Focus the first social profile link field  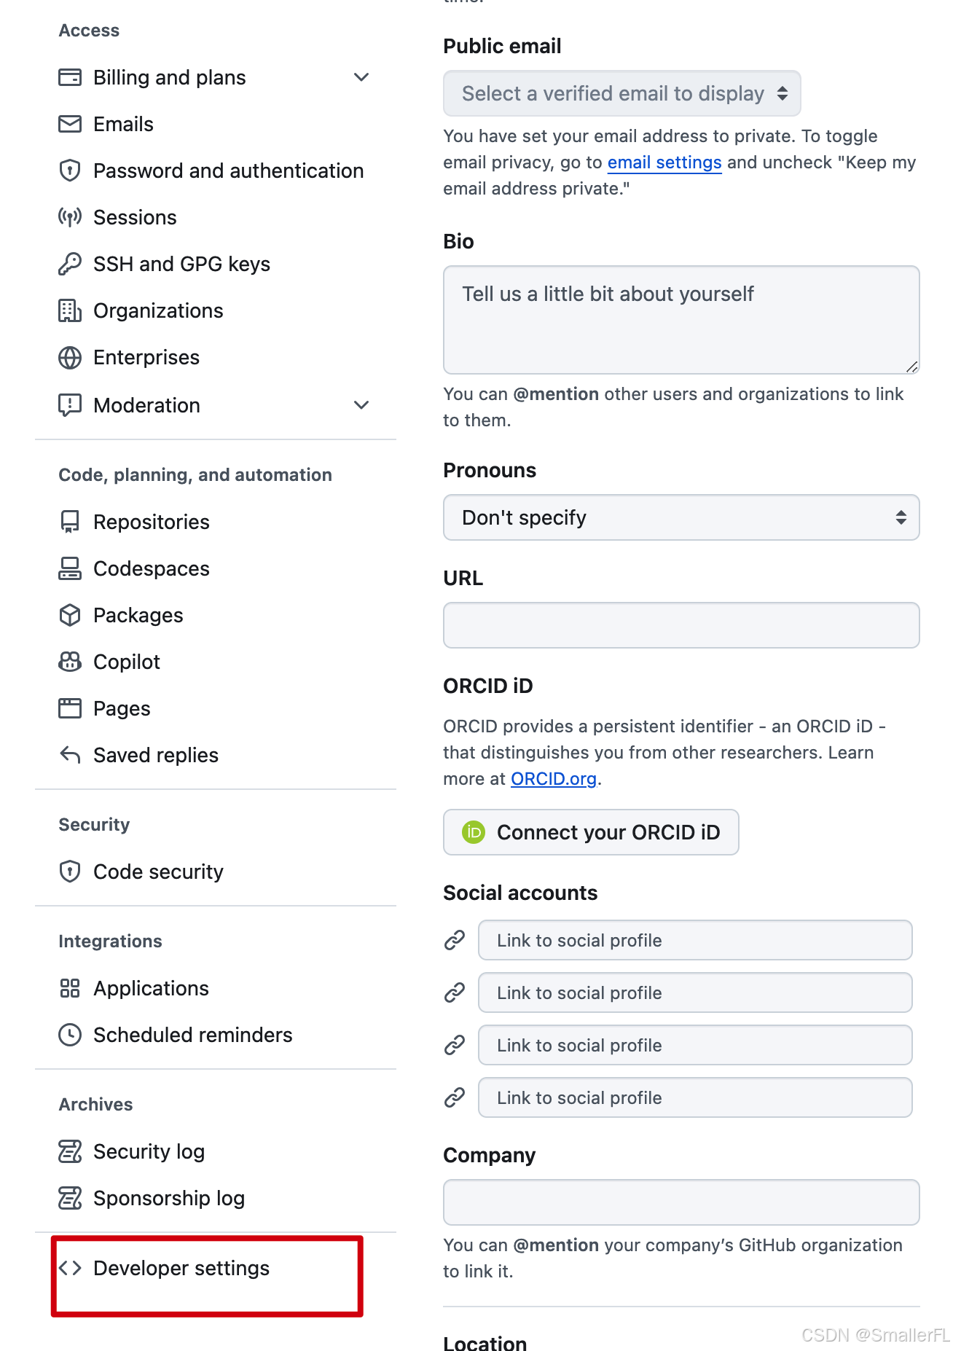pos(694,940)
